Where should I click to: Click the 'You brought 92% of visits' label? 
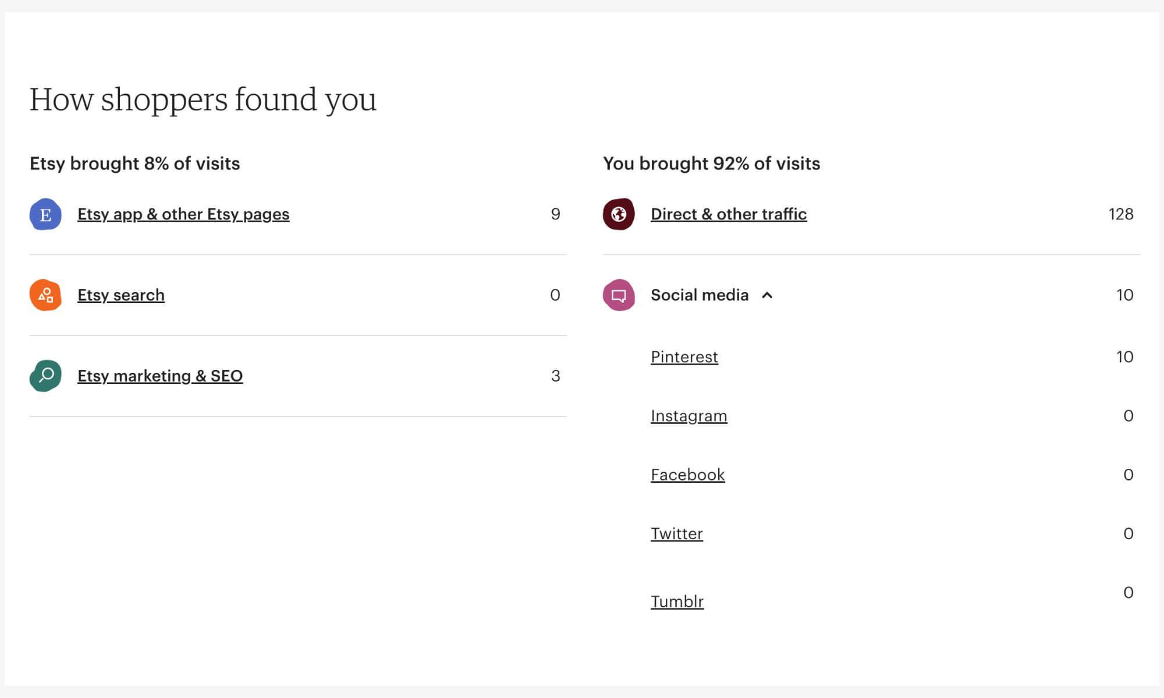pyautogui.click(x=711, y=163)
